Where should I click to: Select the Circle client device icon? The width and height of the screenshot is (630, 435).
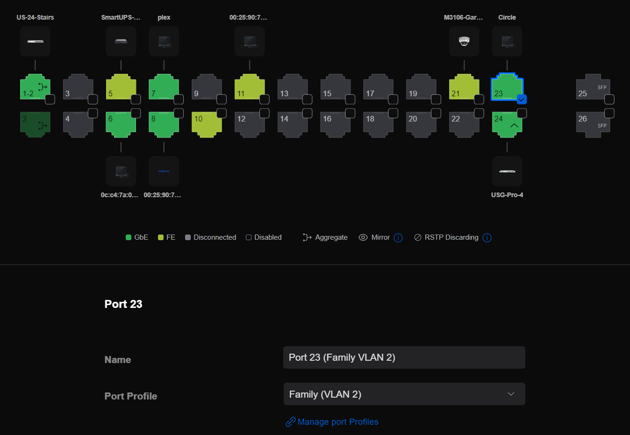coord(507,42)
